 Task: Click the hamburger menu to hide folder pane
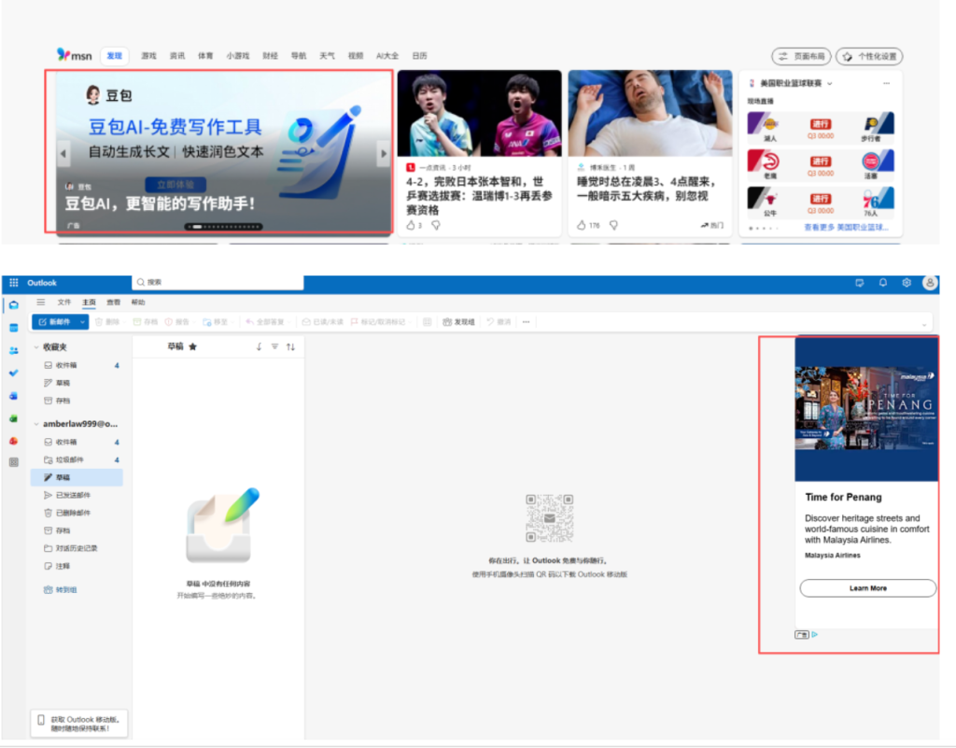[x=40, y=303]
